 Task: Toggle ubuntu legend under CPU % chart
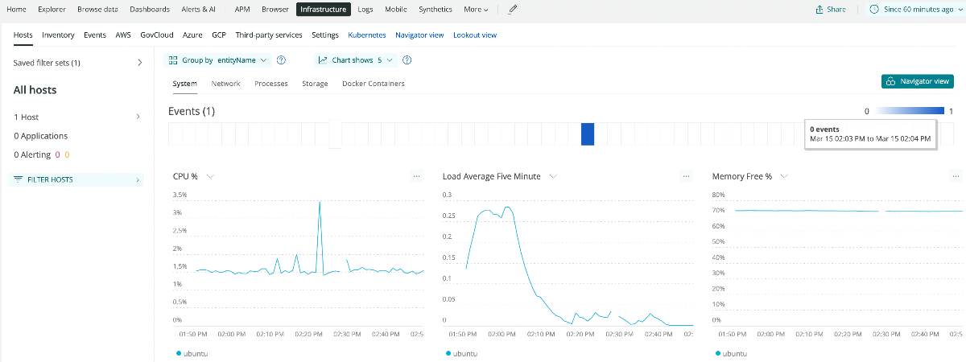(x=193, y=353)
